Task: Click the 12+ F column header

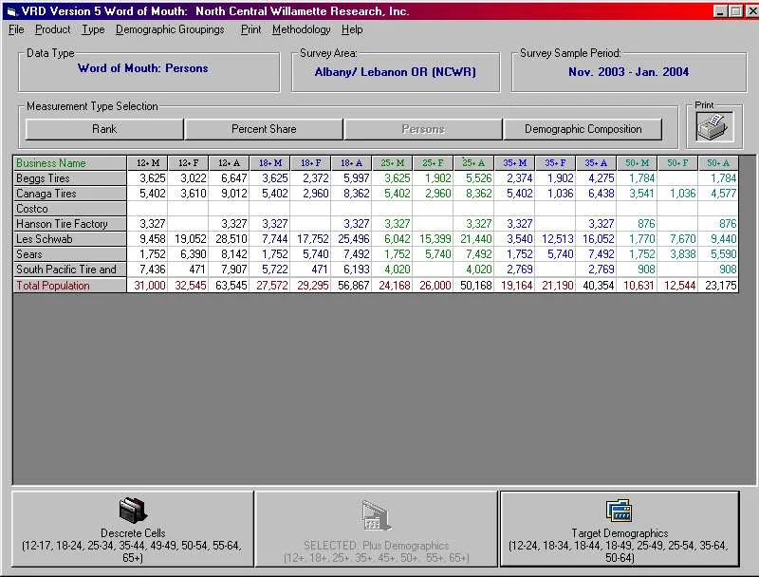Action: click(x=188, y=163)
